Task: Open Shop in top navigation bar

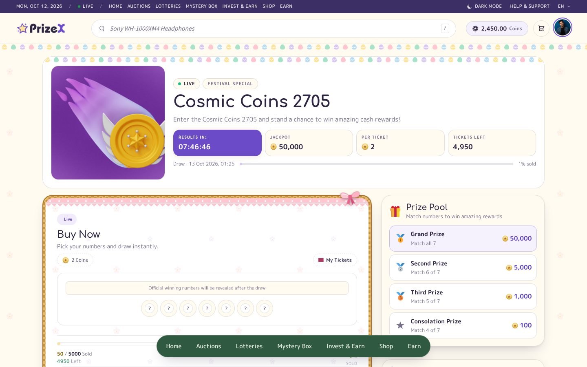Action: click(269, 6)
